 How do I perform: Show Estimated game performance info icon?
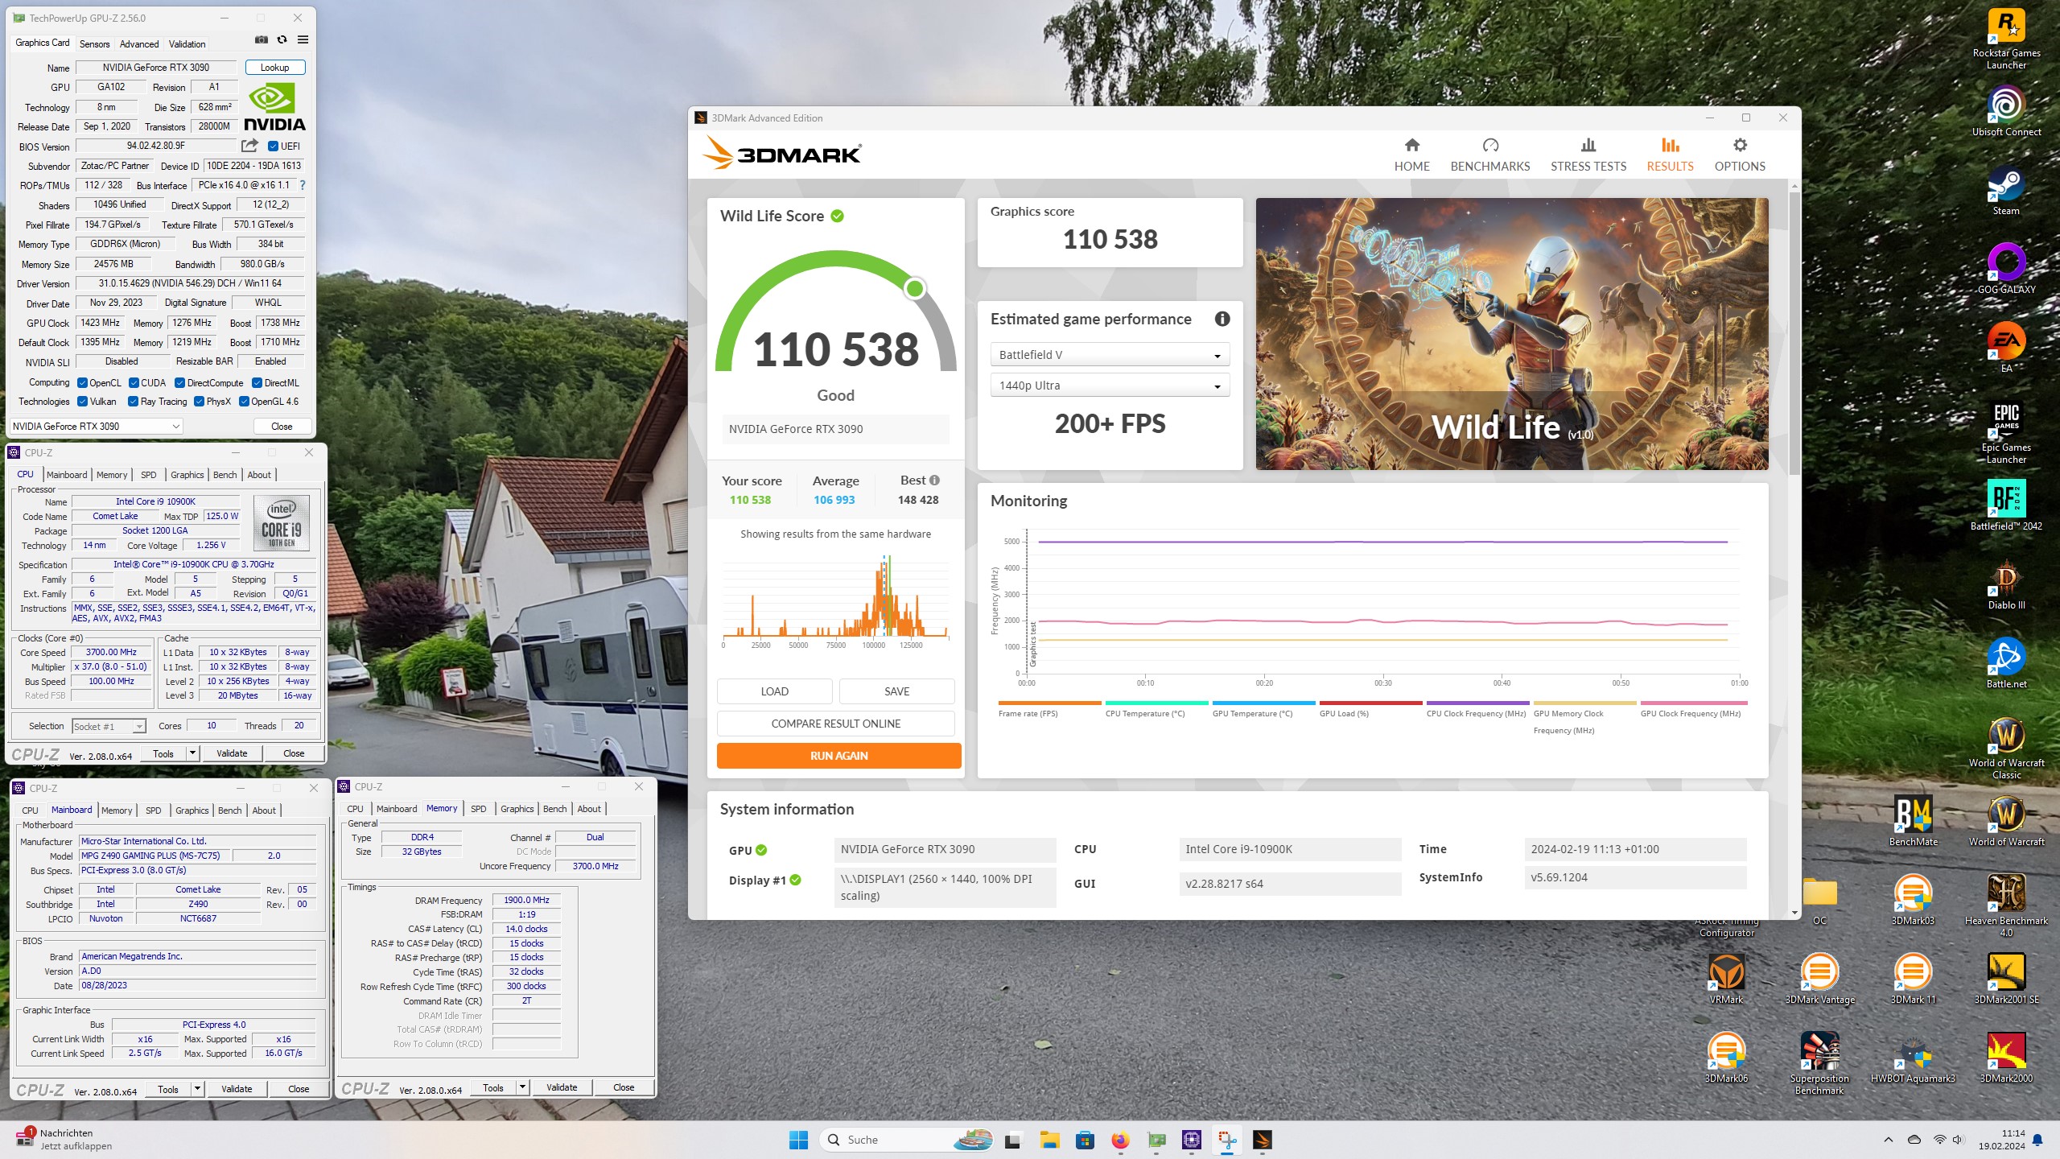pos(1222,319)
